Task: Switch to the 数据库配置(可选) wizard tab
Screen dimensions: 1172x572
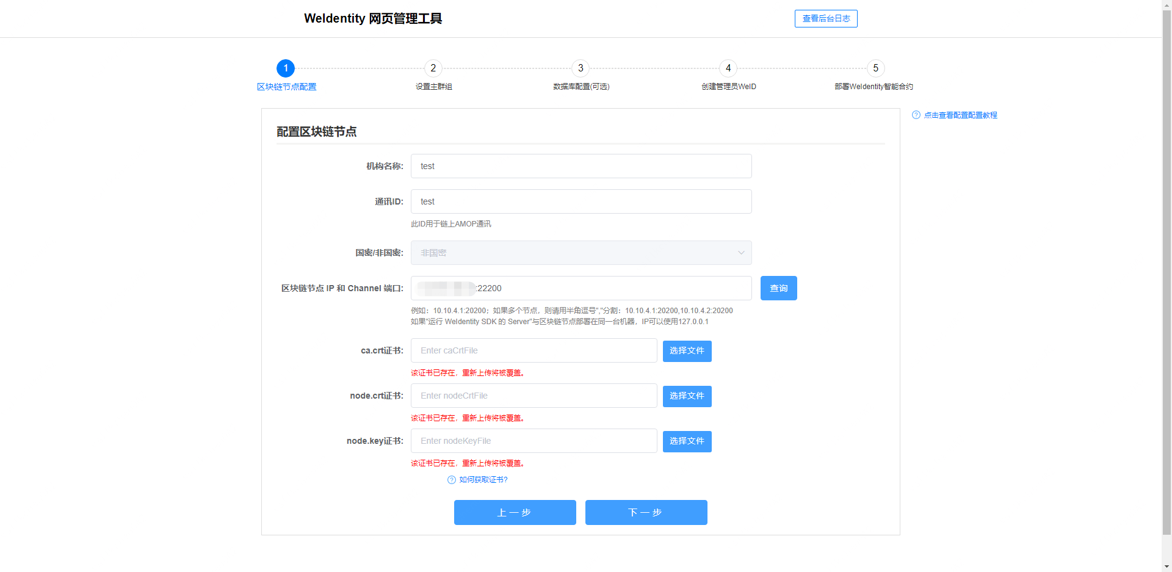Action: pos(581,87)
